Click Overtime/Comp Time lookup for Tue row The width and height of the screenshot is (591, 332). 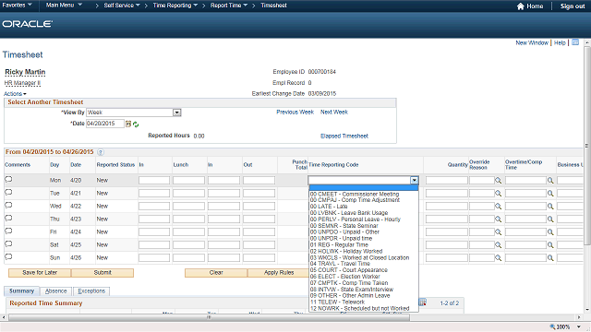[550, 194]
